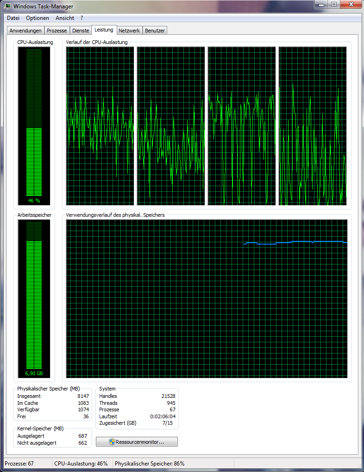Click the Prozesse value 67 under System

click(173, 409)
